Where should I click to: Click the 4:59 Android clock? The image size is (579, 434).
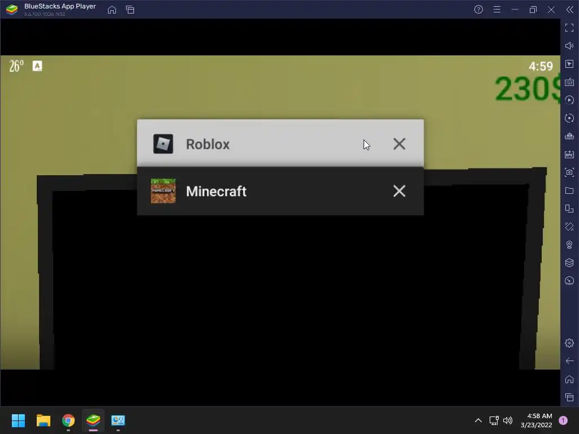pos(541,67)
